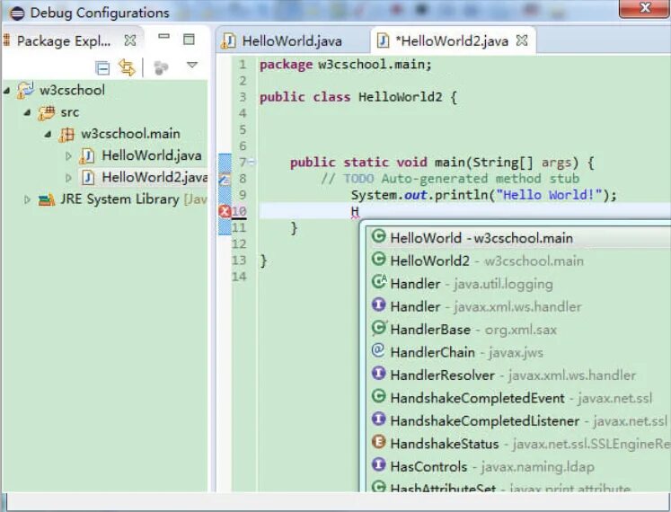This screenshot has width=671, height=512.
Task: Collapse the main method fold on line 7
Action: 252,163
